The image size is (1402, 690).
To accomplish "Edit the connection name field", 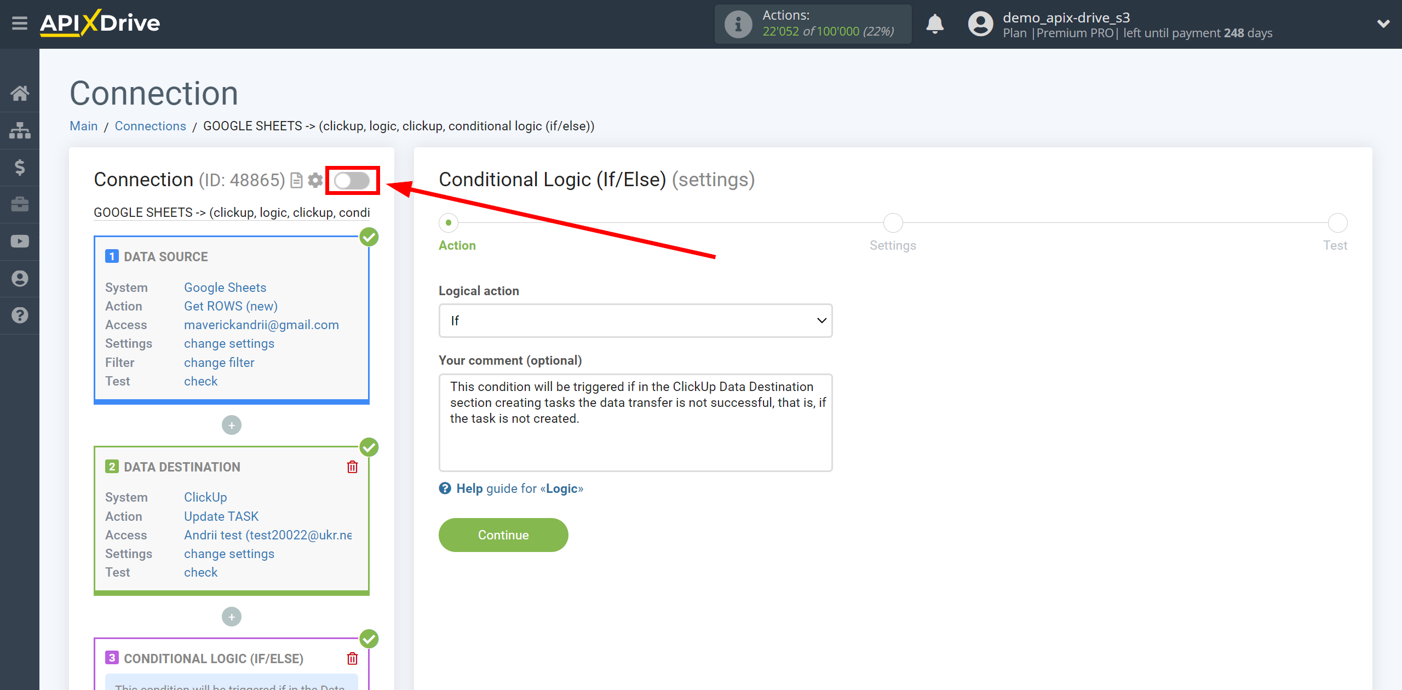I will (232, 212).
